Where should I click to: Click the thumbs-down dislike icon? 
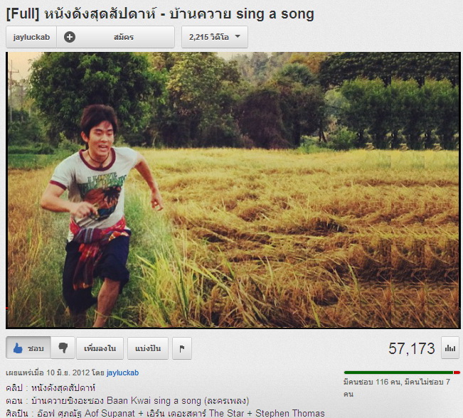coord(63,348)
